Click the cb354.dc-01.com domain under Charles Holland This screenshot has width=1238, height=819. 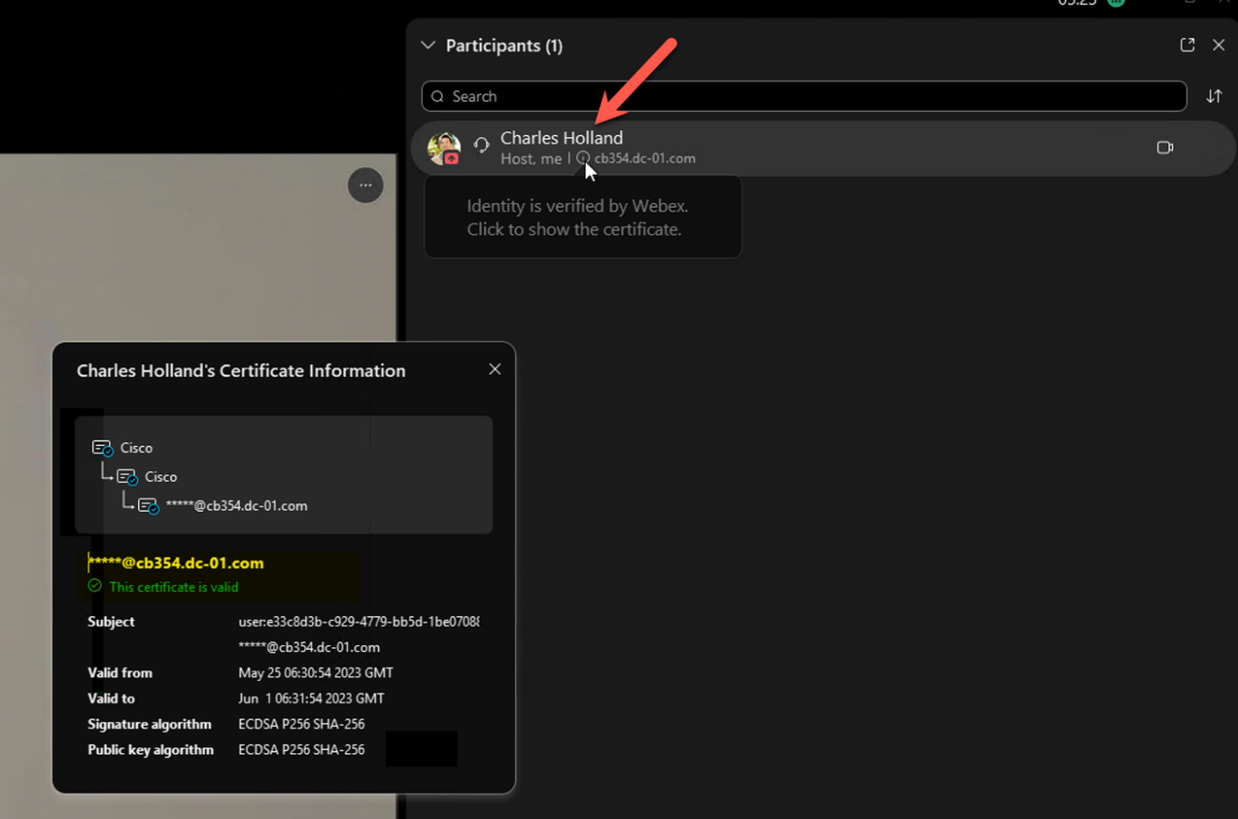coord(645,159)
